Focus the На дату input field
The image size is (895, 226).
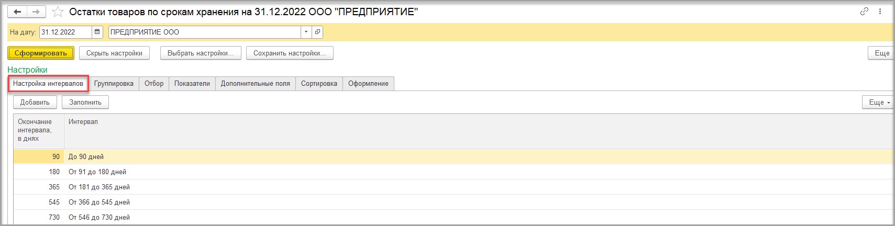[x=66, y=32]
